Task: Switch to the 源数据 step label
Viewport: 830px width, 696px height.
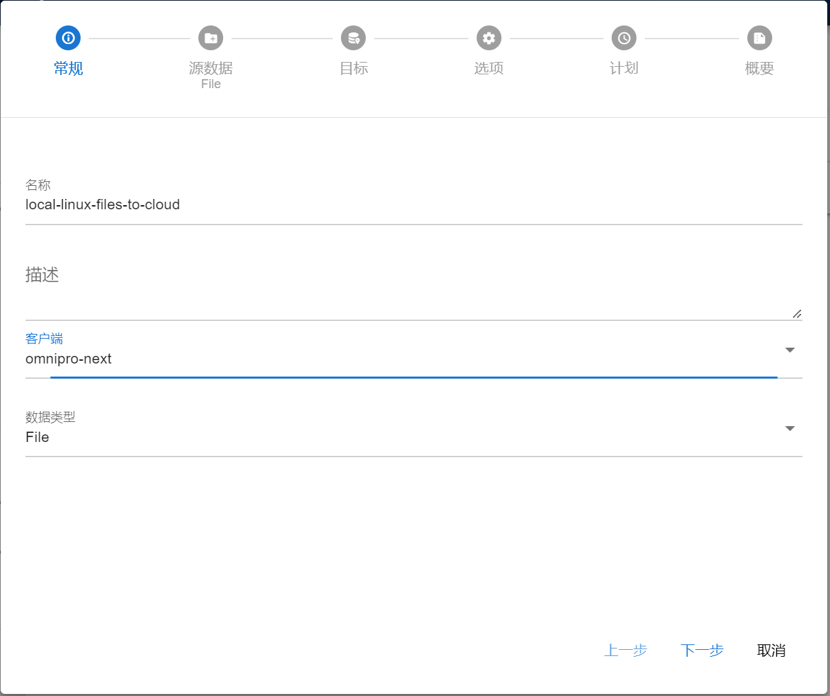Action: pyautogui.click(x=211, y=68)
